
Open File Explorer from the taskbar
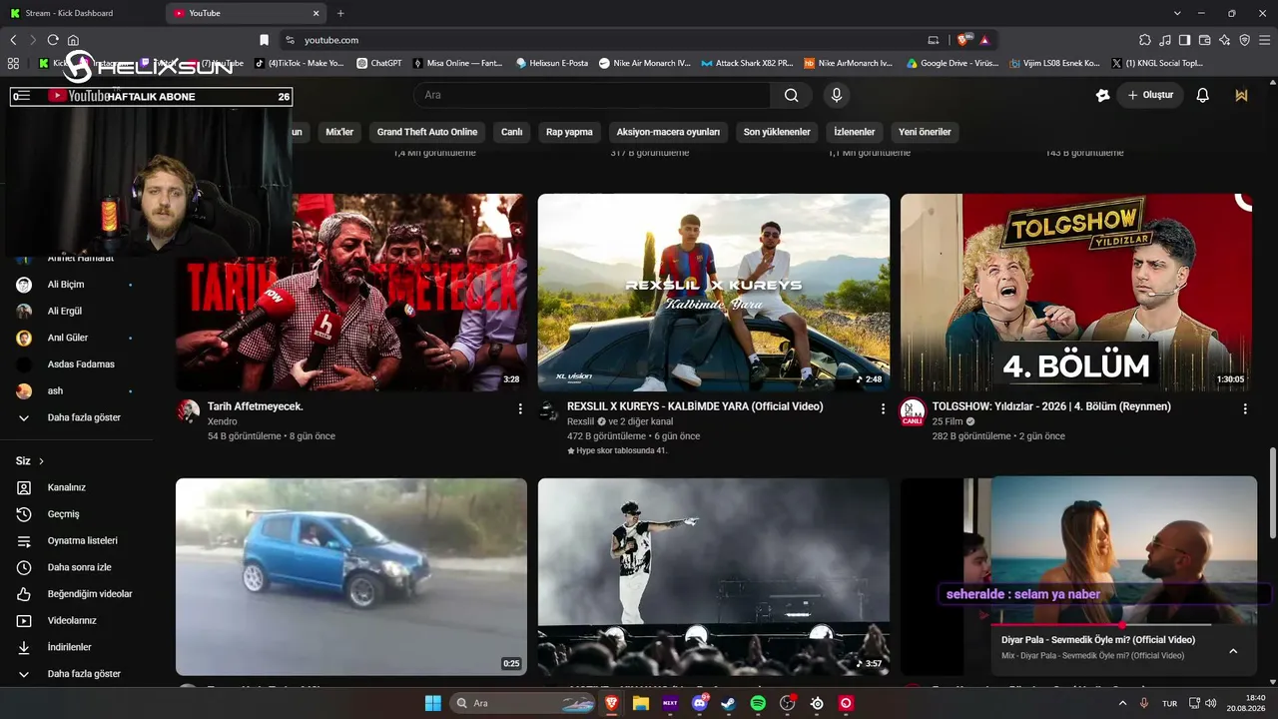(640, 703)
